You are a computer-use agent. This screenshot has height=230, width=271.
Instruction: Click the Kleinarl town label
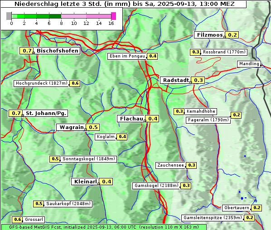point(85,182)
